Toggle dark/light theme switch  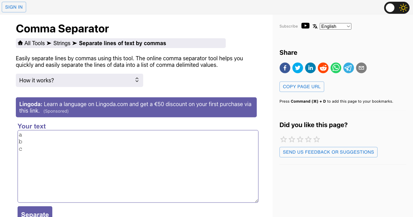point(397,8)
